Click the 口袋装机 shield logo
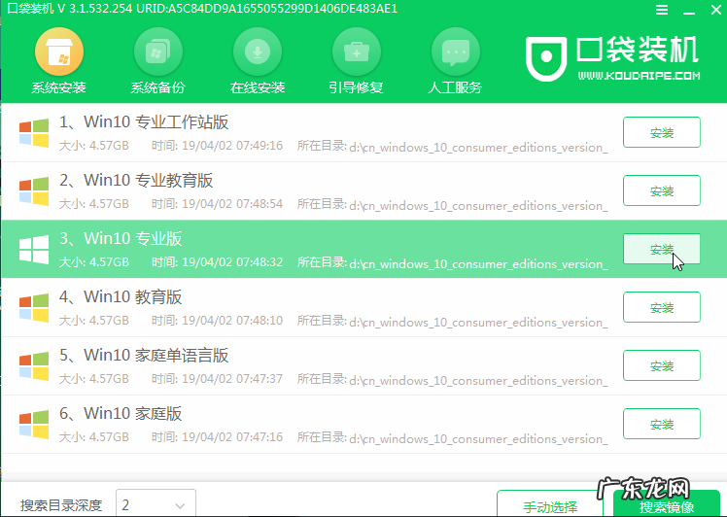The image size is (727, 517). click(546, 58)
